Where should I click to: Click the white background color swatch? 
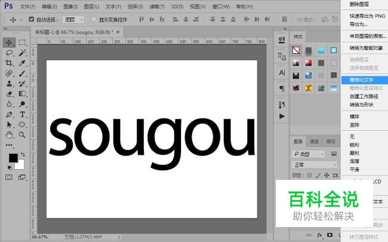[20, 166]
